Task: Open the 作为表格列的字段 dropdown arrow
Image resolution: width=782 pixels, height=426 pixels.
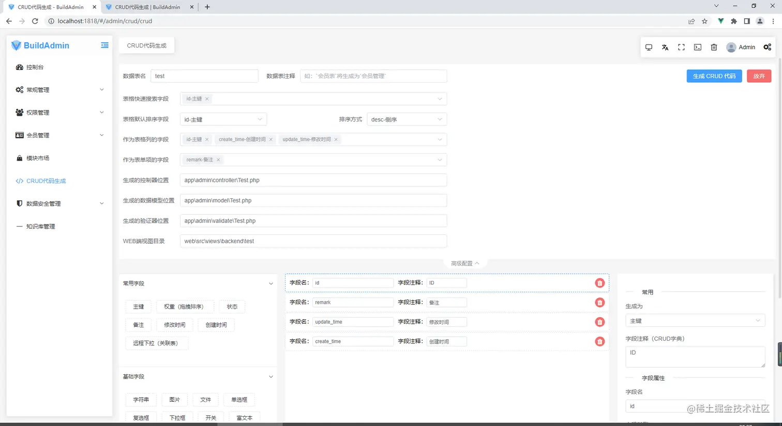Action: tap(440, 139)
